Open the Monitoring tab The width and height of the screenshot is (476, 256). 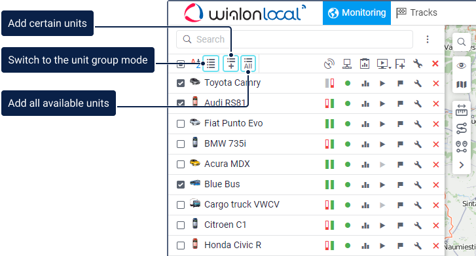357,12
